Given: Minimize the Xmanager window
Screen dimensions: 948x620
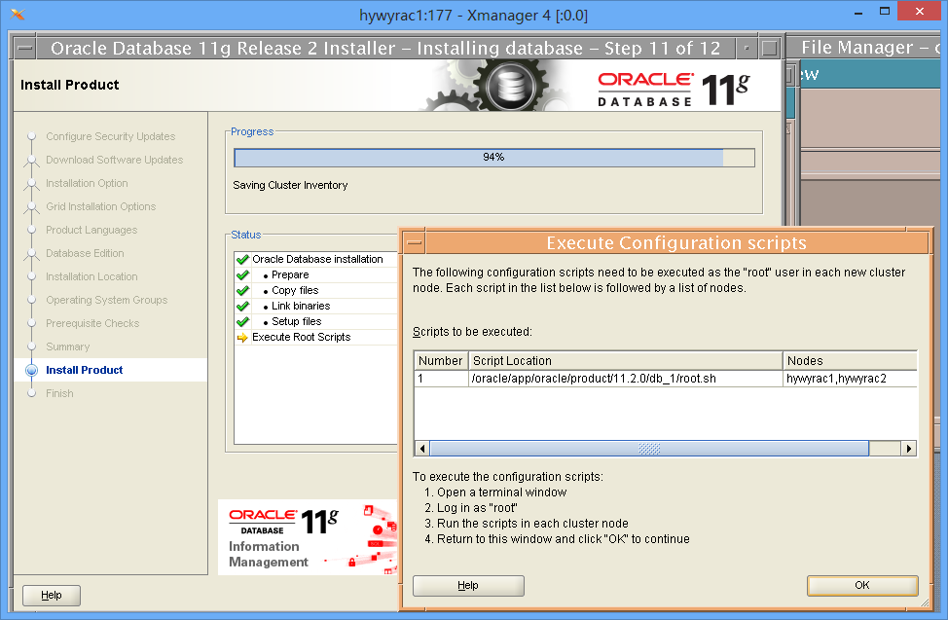Looking at the screenshot, I should coord(858,12).
